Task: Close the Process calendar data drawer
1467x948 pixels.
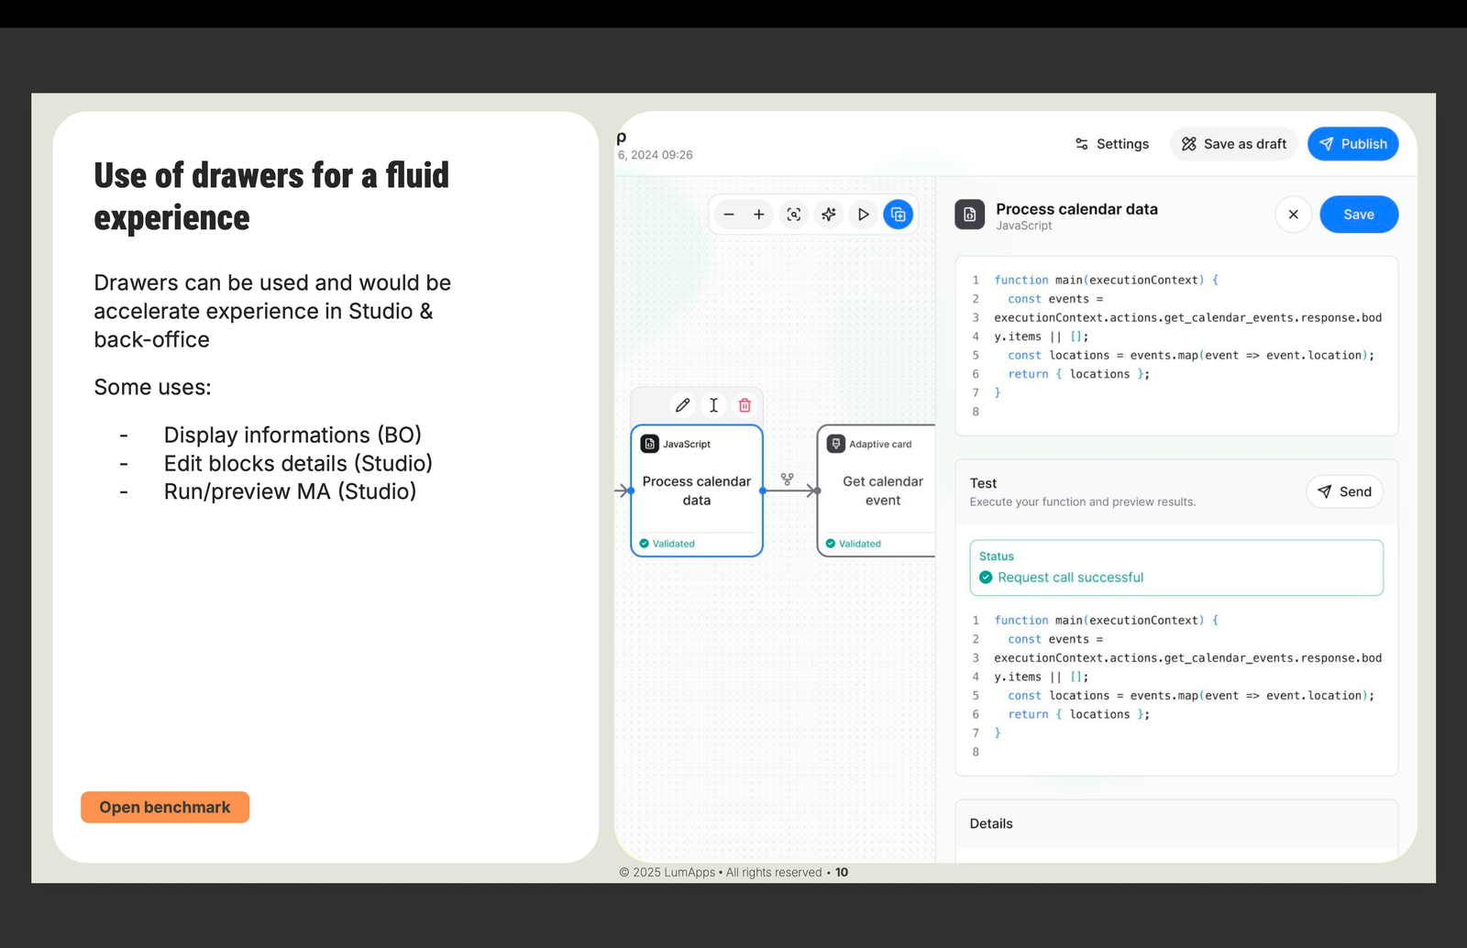Action: 1294,215
